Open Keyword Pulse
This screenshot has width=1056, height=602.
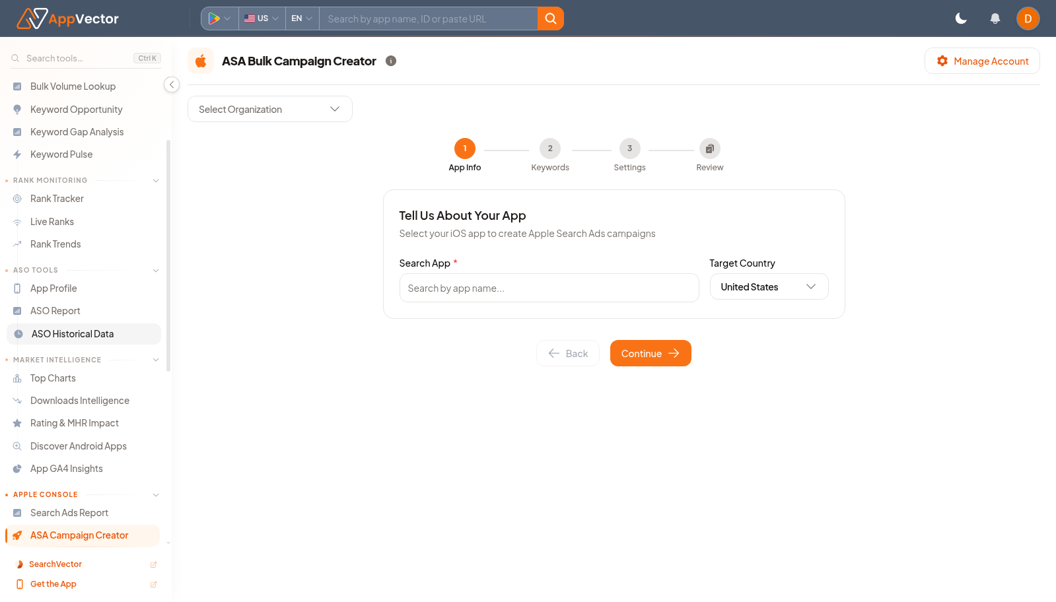point(61,154)
